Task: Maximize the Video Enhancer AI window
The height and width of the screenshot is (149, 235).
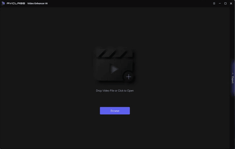Action: tap(225, 3)
